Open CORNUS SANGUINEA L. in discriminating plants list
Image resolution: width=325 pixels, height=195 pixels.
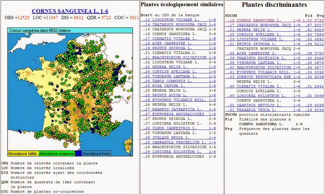(274, 20)
